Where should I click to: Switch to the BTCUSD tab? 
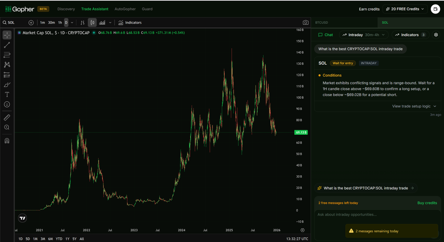tap(322, 22)
